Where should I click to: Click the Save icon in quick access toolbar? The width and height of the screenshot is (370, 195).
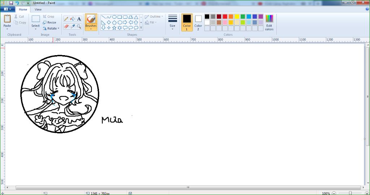pos(11,3)
